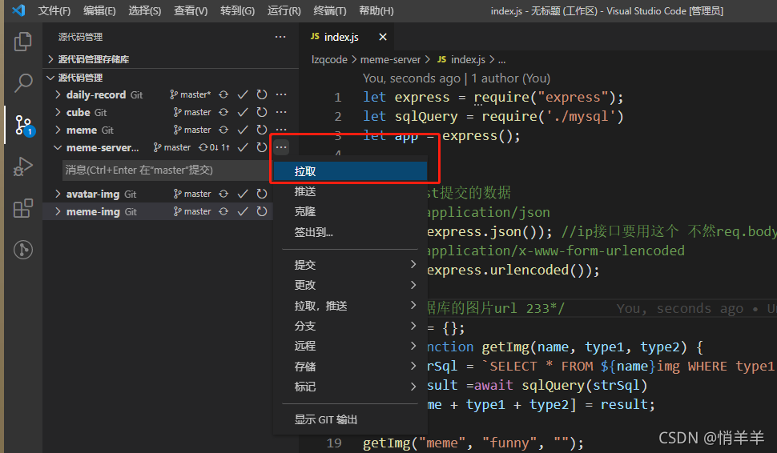Open the 提交 submenu

coord(350,265)
